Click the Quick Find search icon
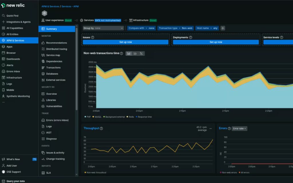293x183 pixels. [3, 16]
